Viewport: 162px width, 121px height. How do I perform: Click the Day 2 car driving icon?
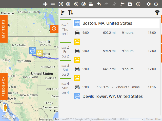pos(77,51)
